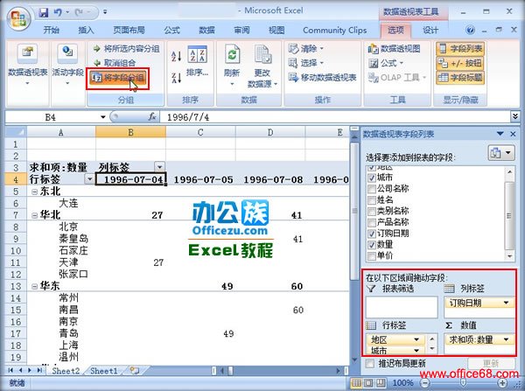Open 求和项:数量 dropdown in values area

[x=506, y=339]
